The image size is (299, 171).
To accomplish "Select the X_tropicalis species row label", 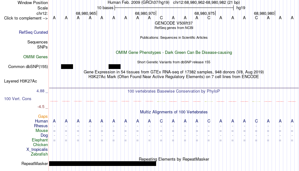I will coord(37,150).
